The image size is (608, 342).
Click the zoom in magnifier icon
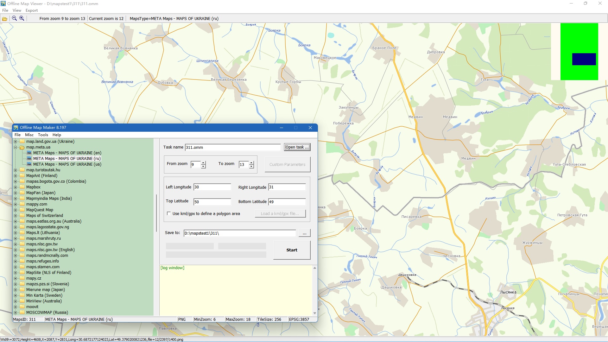coord(22,18)
